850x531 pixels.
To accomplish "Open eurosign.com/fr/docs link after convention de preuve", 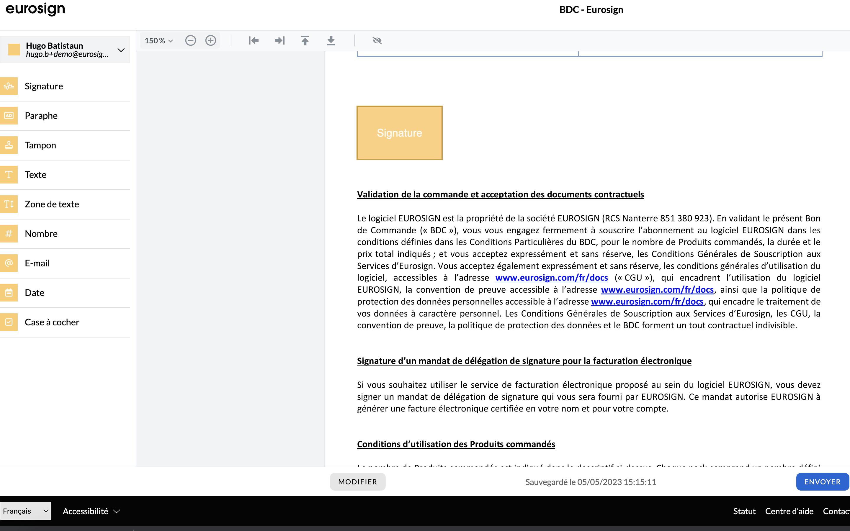I will click(657, 289).
